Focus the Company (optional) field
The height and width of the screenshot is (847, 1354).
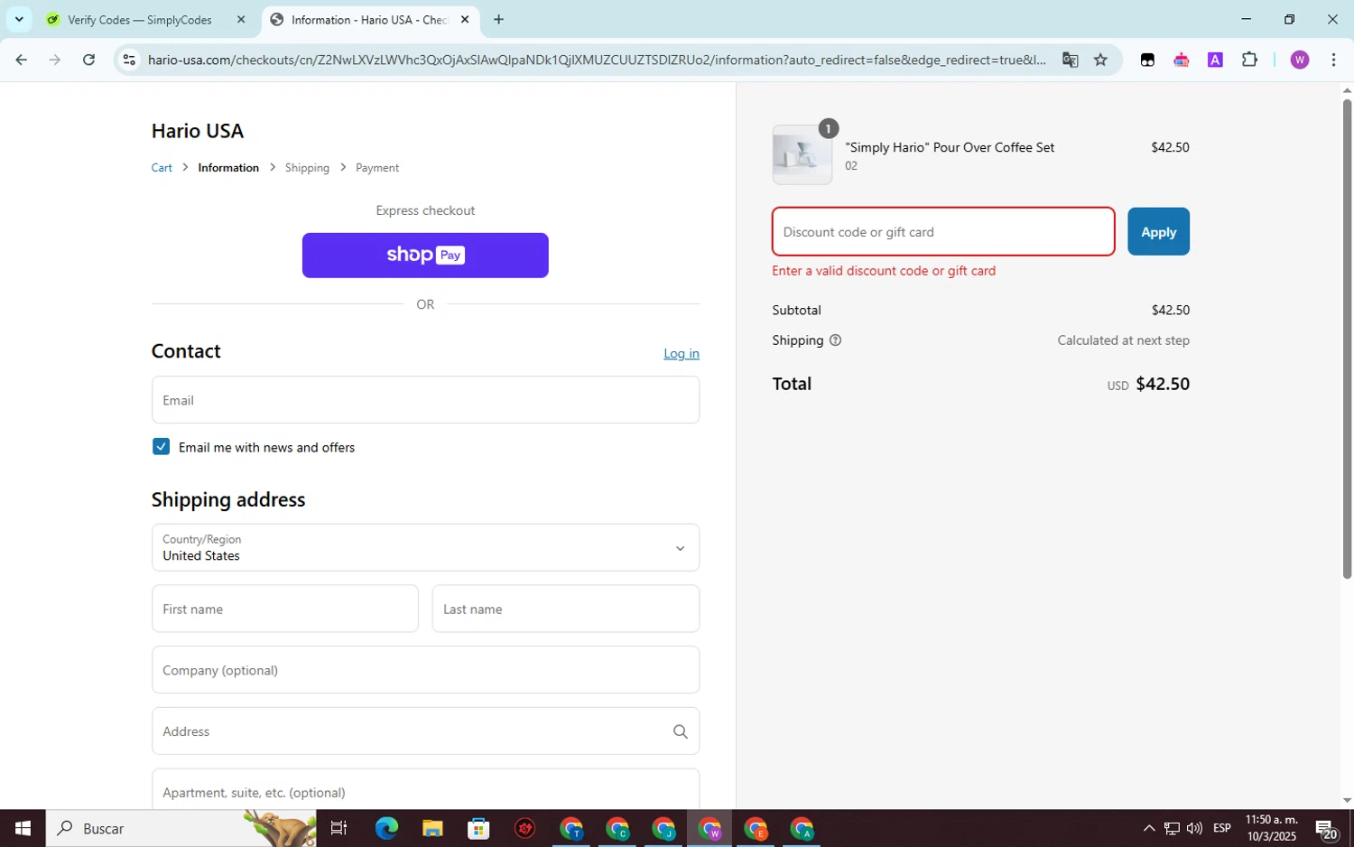point(425,670)
